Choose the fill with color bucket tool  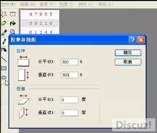pos(13,23)
